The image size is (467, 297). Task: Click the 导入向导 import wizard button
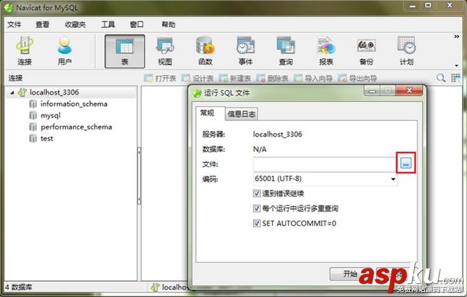click(x=313, y=78)
